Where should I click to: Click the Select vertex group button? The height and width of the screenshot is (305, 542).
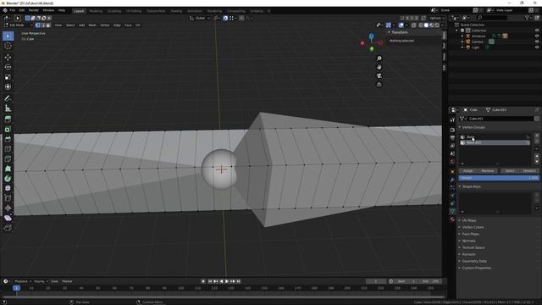tap(510, 171)
